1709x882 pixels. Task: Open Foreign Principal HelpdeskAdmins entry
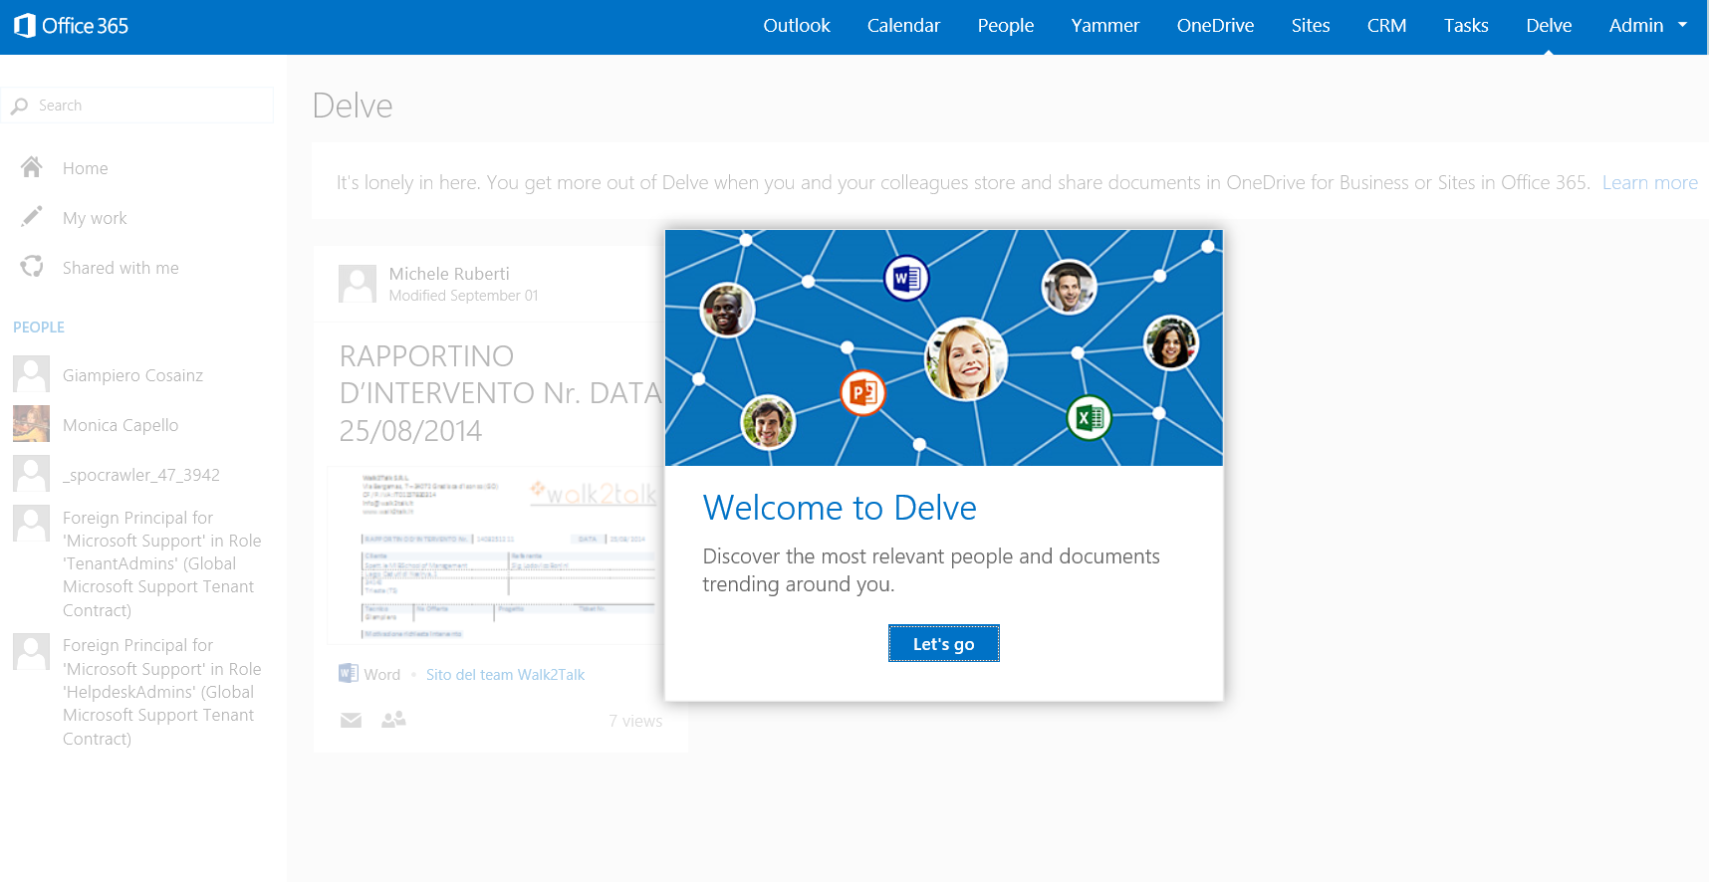(x=162, y=692)
